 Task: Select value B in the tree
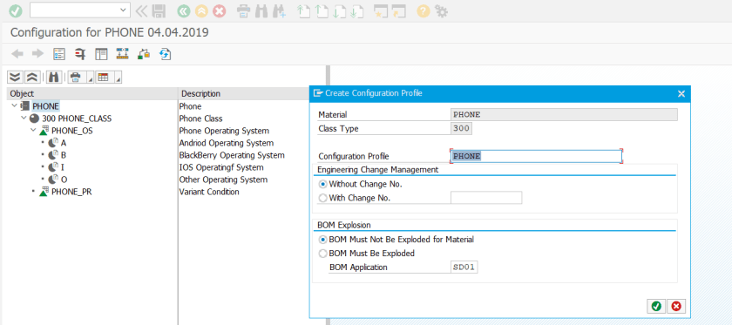coord(64,155)
